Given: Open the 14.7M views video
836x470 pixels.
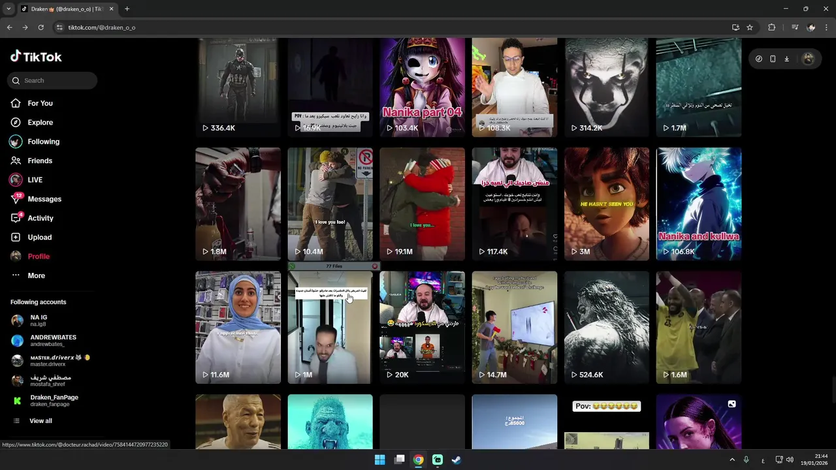Looking at the screenshot, I should click(x=514, y=327).
